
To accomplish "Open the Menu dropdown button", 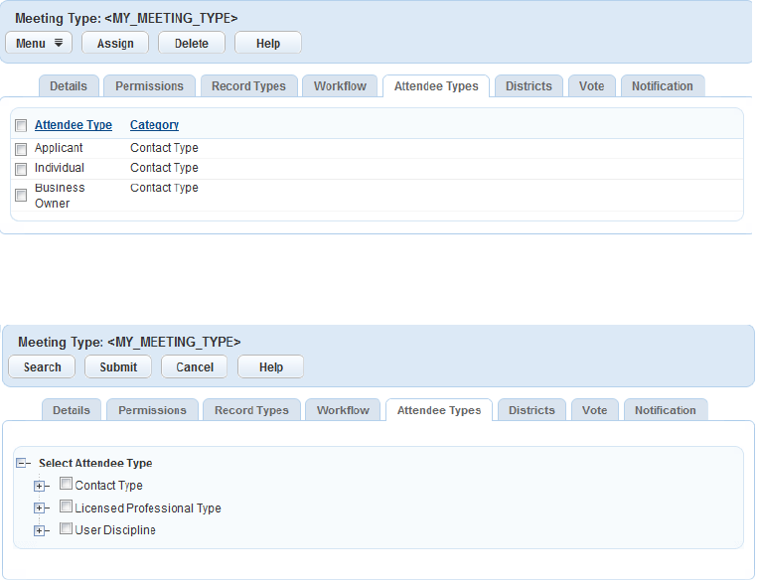I will tap(39, 43).
